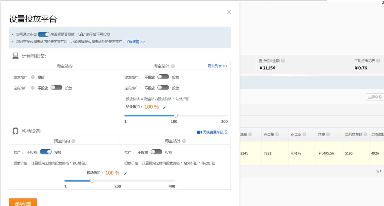
Task: Click the warning triangle icon in the banner
Action: pyautogui.click(x=81, y=34)
